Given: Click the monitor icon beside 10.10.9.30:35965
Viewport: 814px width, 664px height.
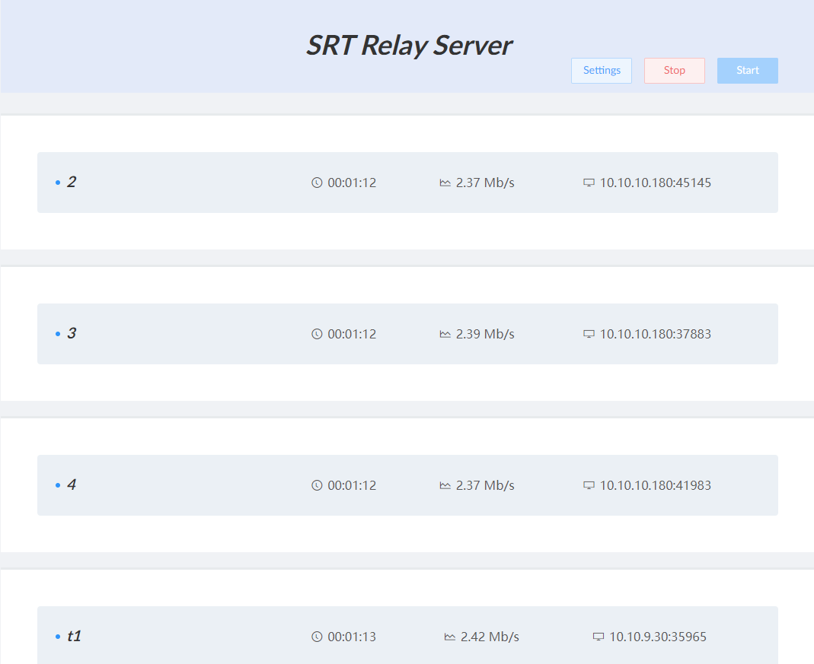Looking at the screenshot, I should (x=599, y=637).
